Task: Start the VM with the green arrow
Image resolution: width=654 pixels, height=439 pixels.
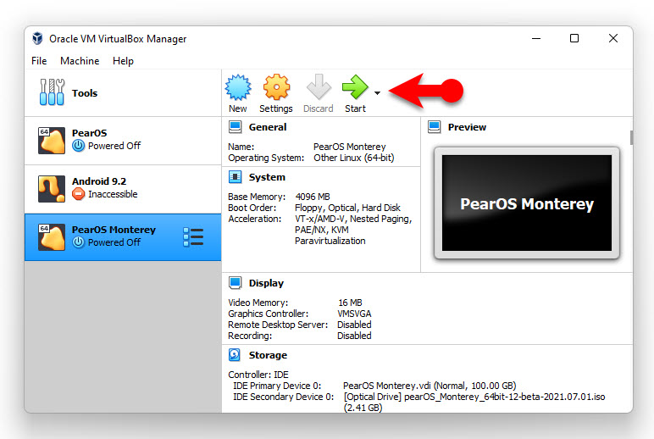Action: (x=355, y=87)
